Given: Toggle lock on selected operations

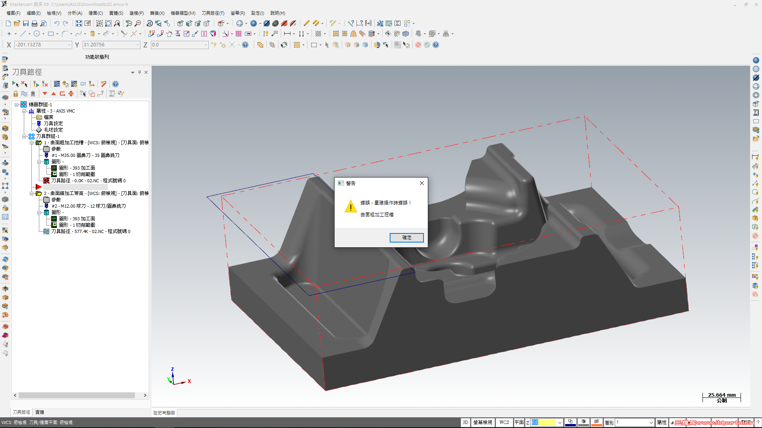Looking at the screenshot, I should coord(15,94).
